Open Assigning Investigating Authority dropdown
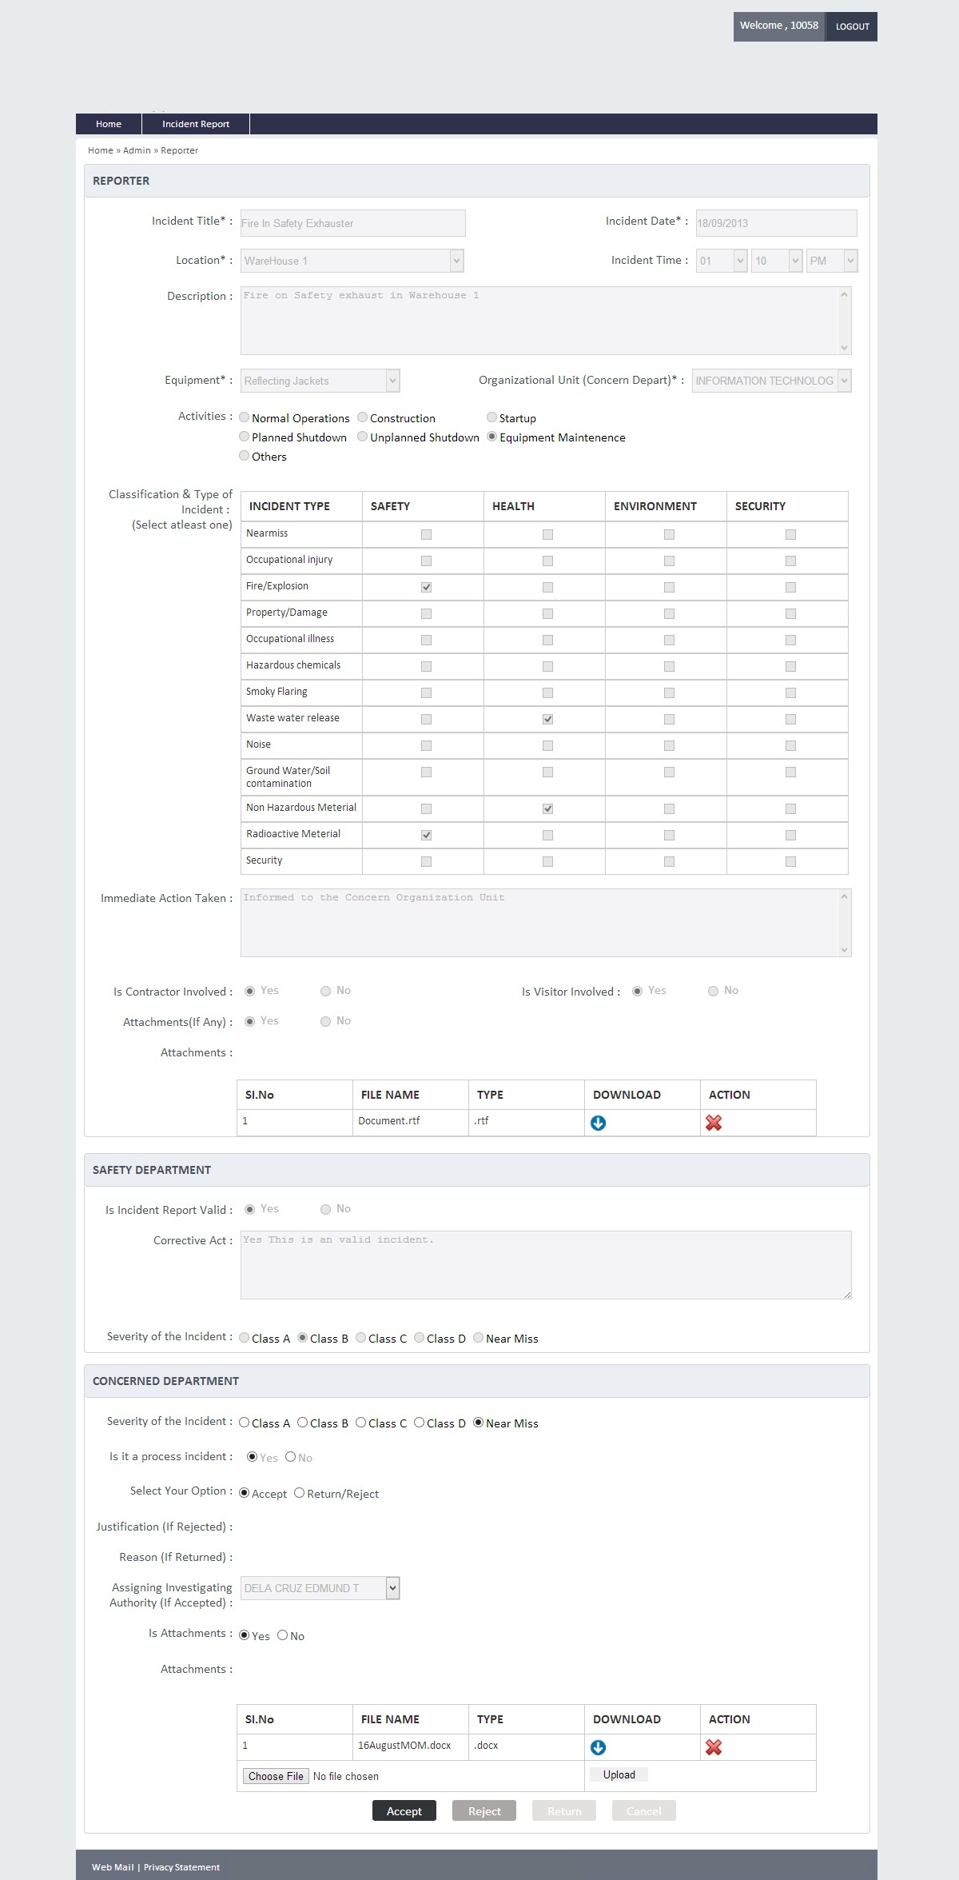This screenshot has width=959, height=1880. point(320,1588)
